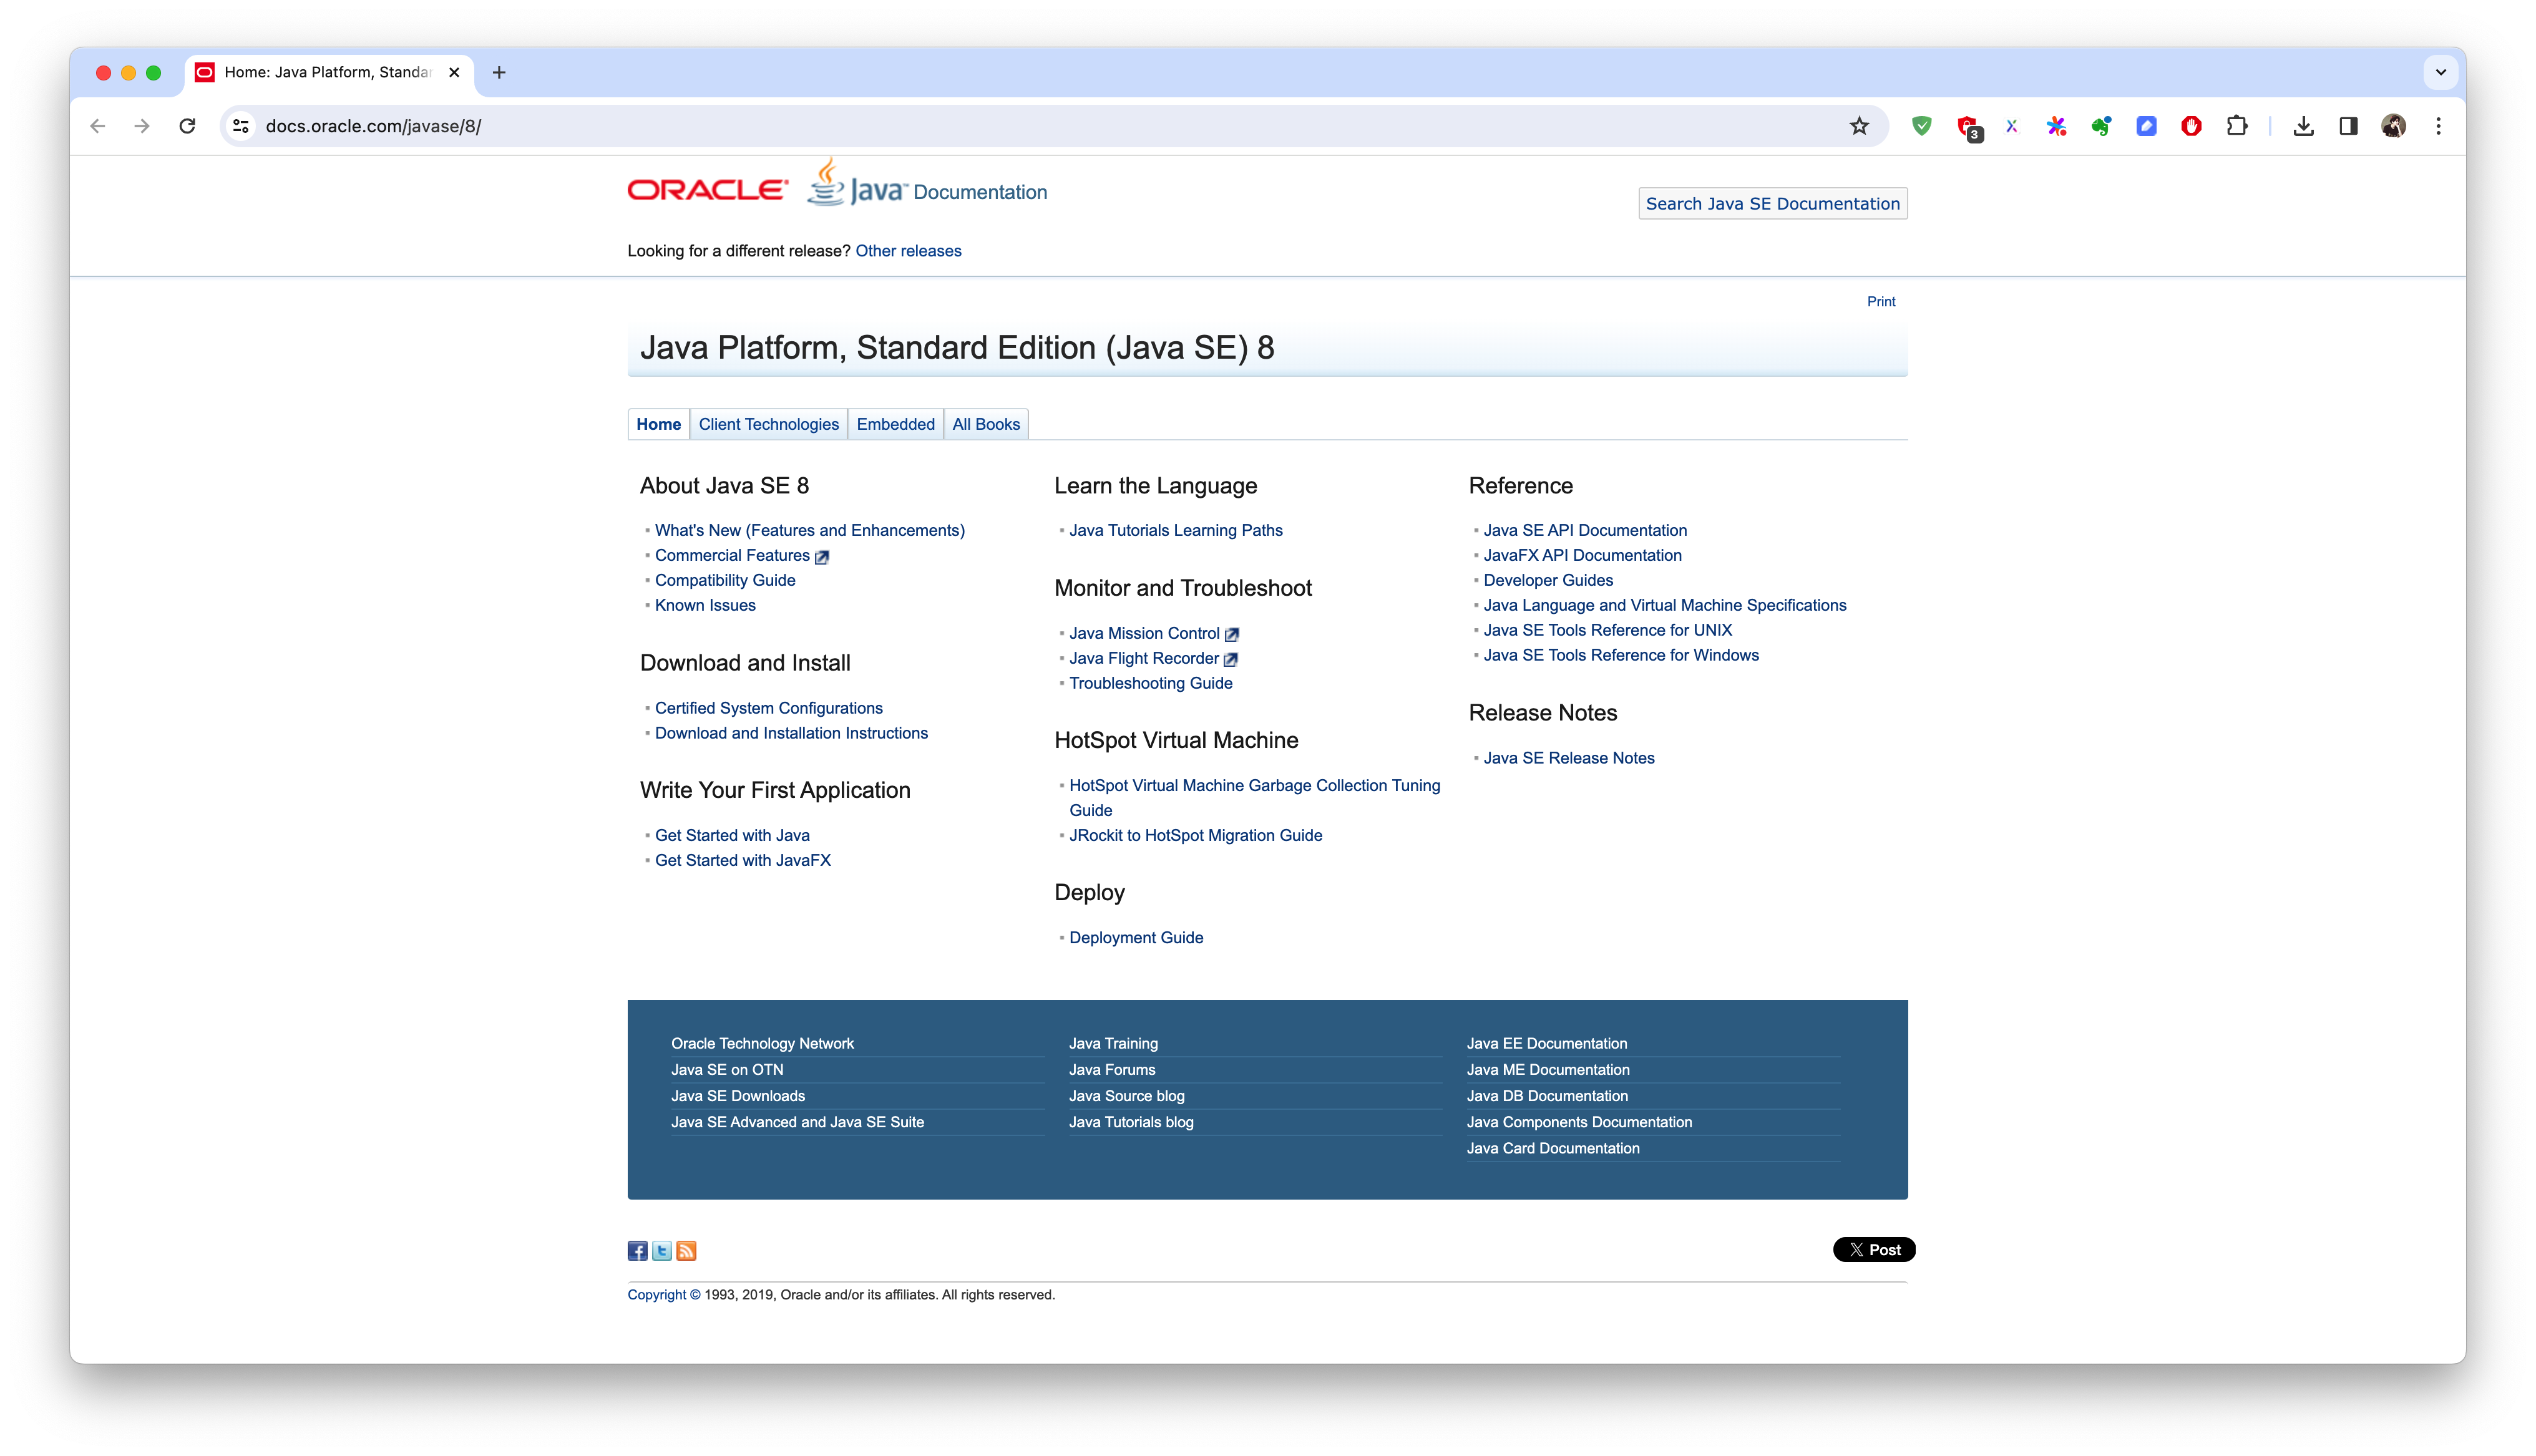Open the red extension with badge 3
2536x1456 pixels.
point(1968,127)
